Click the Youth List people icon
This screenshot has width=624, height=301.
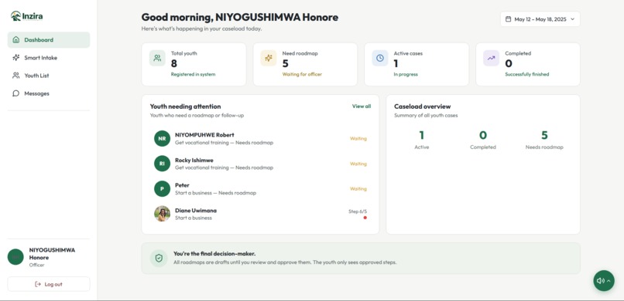[16, 76]
